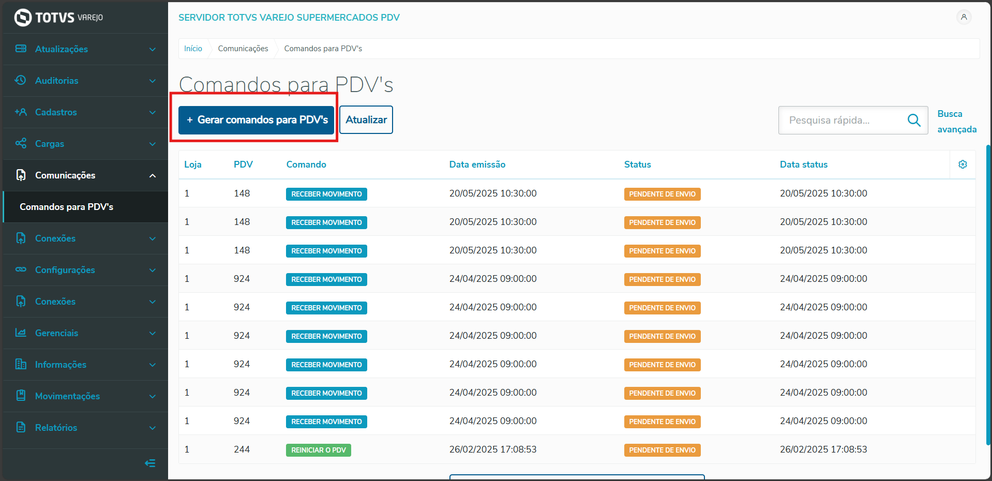The width and height of the screenshot is (992, 481).
Task: Click Gerar comandos para PDV's button
Action: pos(256,120)
